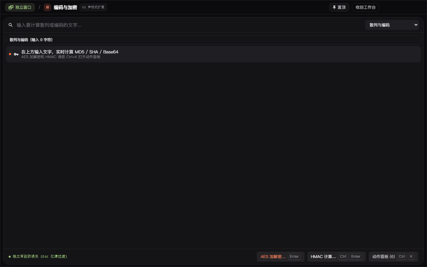This screenshot has width=427, height=267.
Task: Pin the window with 置顶 button
Action: tap(339, 7)
